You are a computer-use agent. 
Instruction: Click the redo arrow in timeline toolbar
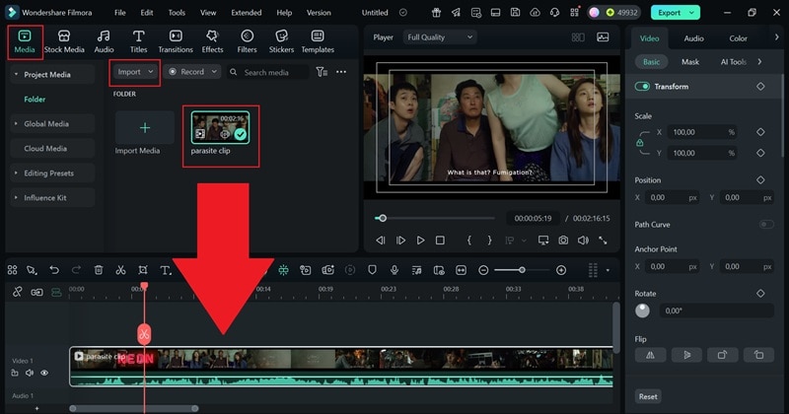coord(76,270)
